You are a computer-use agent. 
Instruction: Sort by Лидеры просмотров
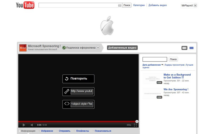tap(174, 65)
